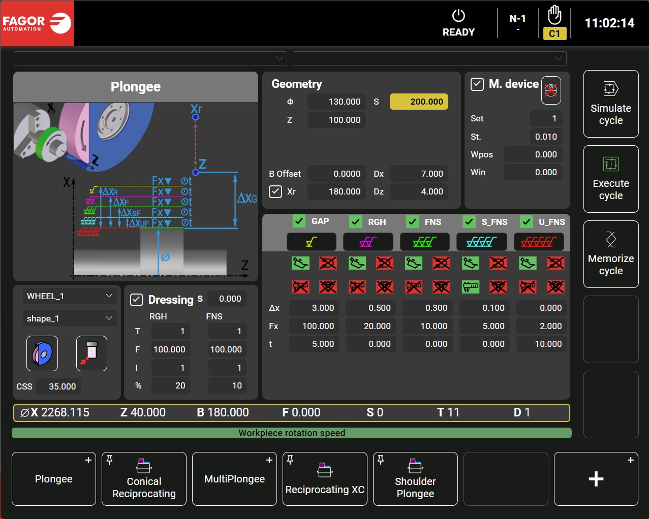
Task: Click the crossed-out icon beside M. device
Action: (x=551, y=90)
